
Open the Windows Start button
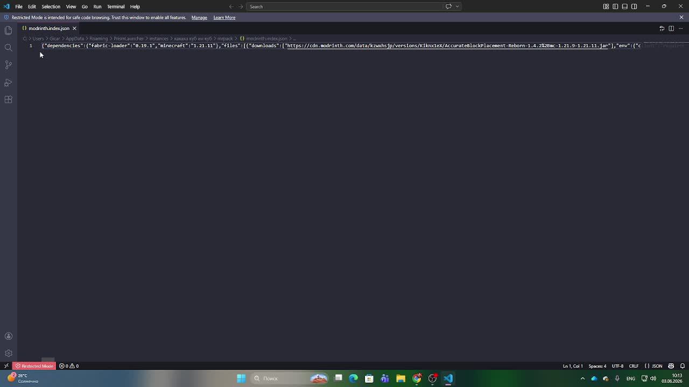241,378
